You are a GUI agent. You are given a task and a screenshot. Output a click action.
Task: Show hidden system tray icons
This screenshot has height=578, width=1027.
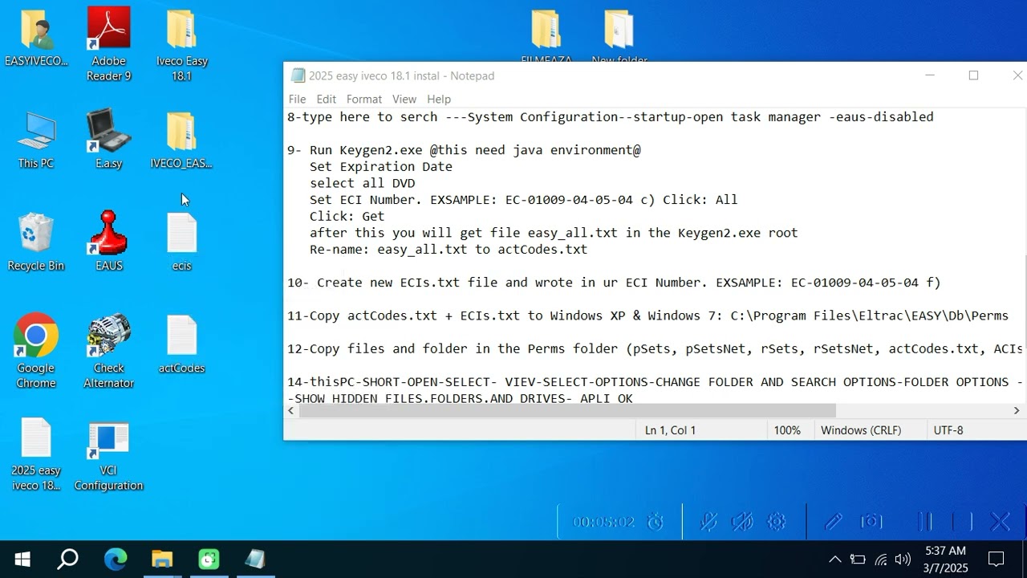(x=835, y=560)
